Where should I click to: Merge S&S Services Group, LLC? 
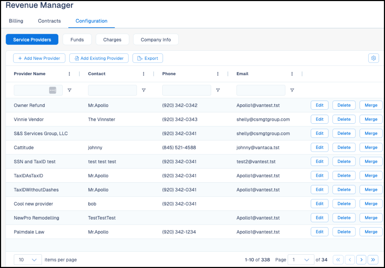click(x=371, y=133)
